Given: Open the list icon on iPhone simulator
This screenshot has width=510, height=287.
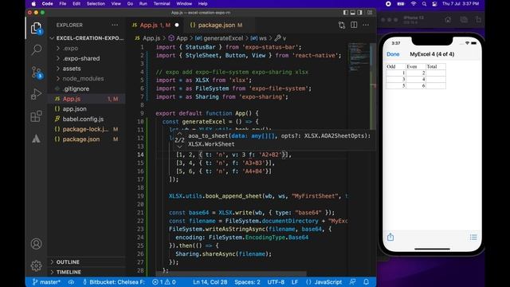Looking at the screenshot, I should coord(473,238).
